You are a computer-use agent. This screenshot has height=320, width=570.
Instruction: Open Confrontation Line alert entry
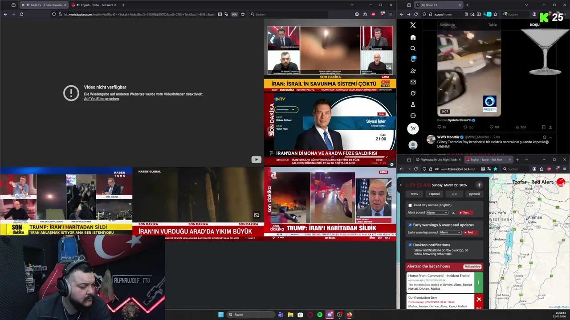click(x=444, y=301)
